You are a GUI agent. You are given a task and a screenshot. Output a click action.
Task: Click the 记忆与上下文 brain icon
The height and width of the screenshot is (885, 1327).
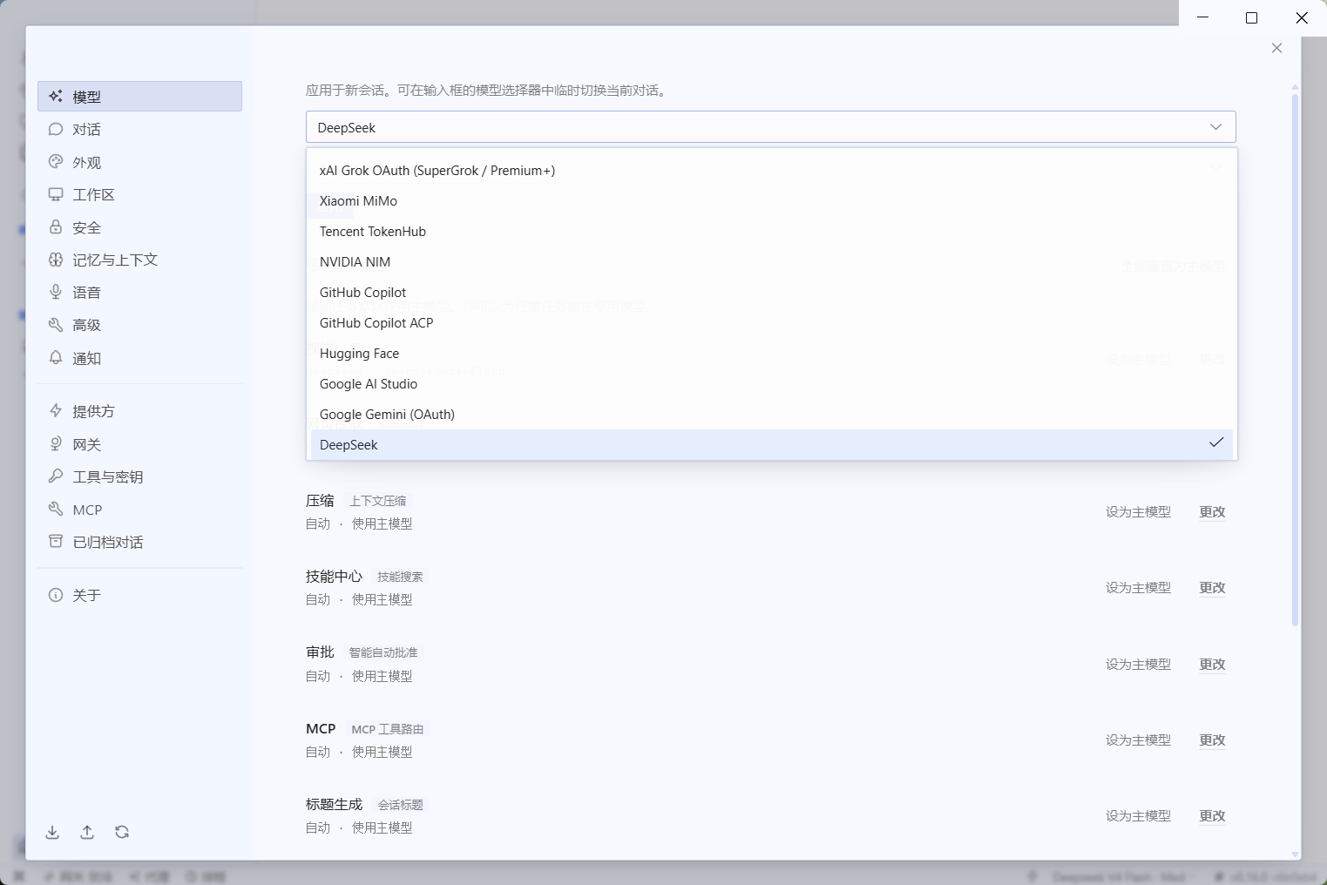(56, 260)
